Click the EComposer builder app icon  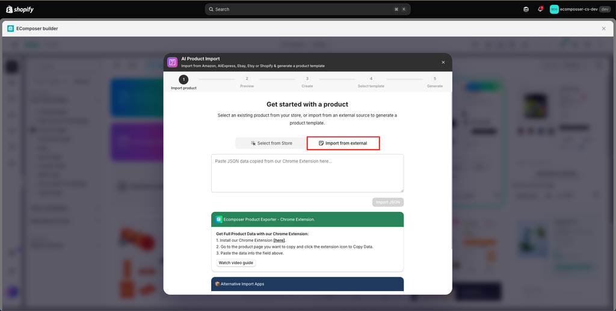tap(11, 29)
